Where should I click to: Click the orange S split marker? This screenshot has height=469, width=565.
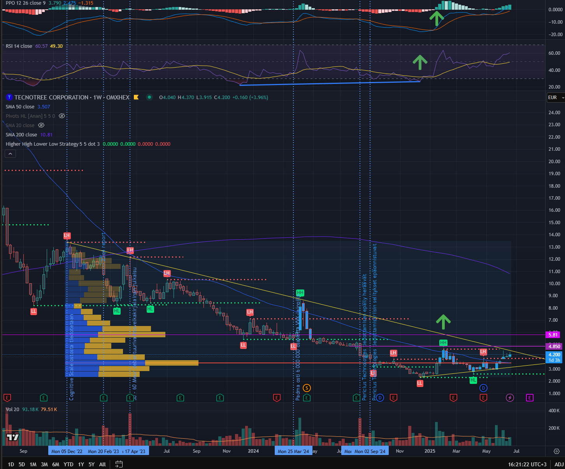[307, 388]
